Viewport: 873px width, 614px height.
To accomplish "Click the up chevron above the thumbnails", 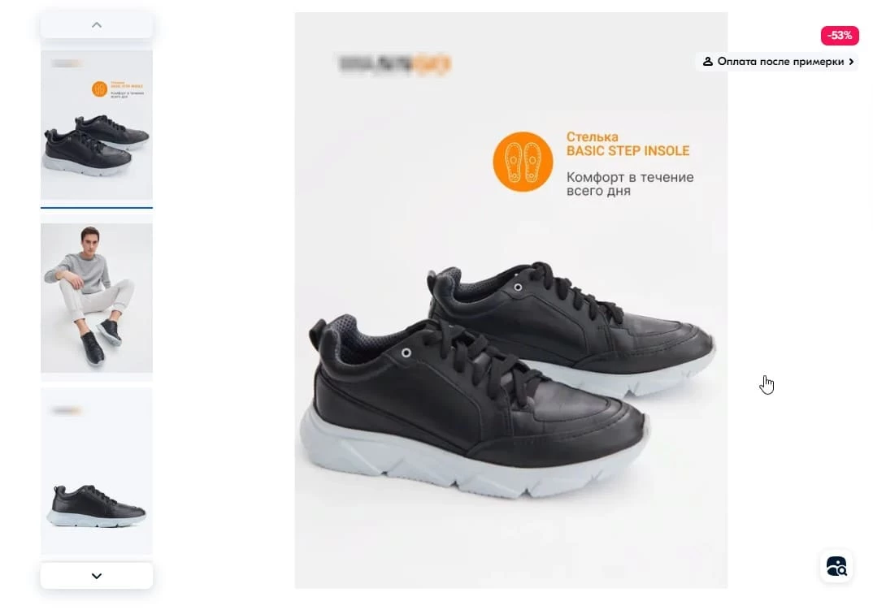I will [x=96, y=25].
